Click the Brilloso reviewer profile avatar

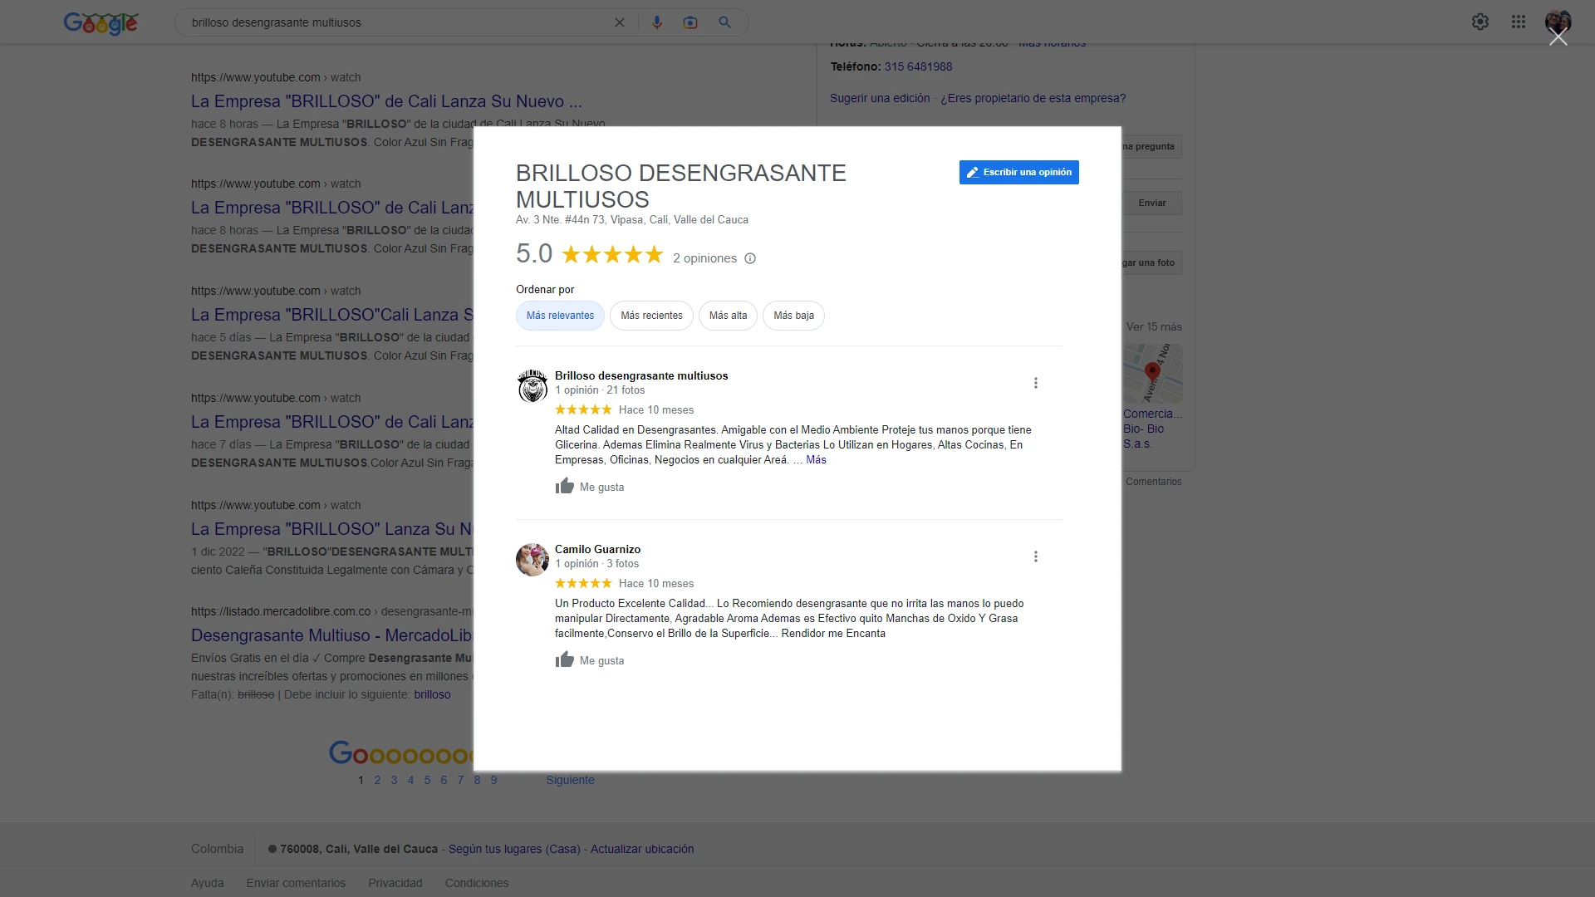pos(532,386)
